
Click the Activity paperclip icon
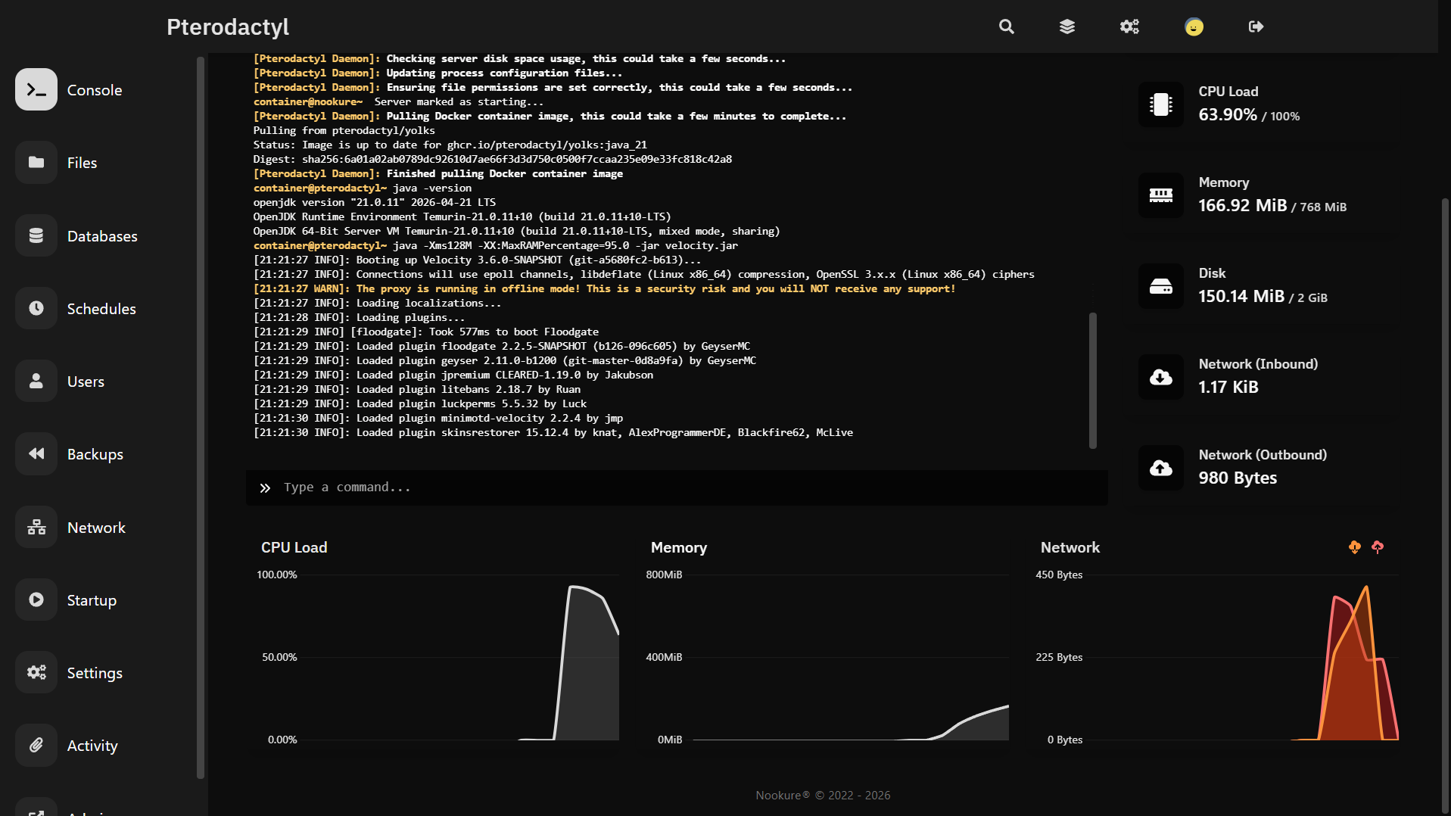click(x=36, y=745)
